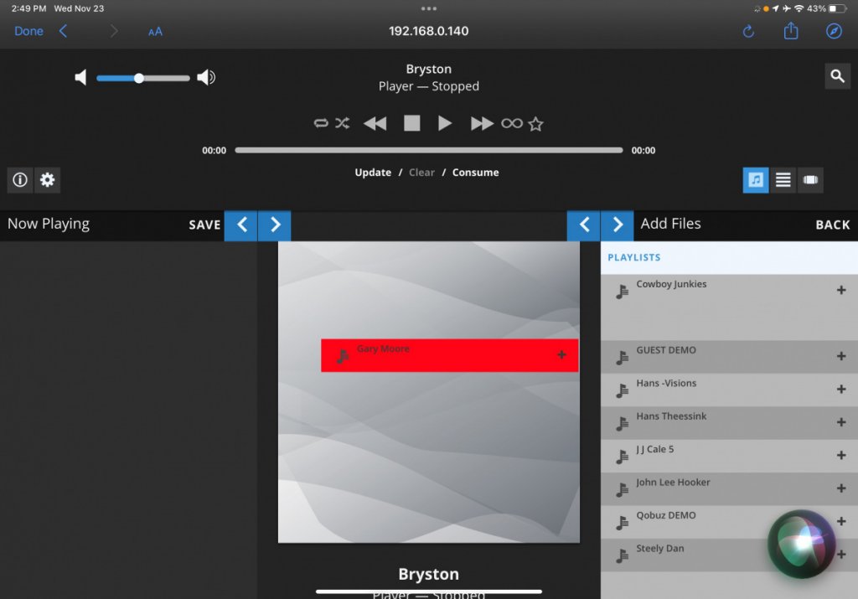
Task: Add GUEST DEMO playlist with plus
Action: pos(841,356)
